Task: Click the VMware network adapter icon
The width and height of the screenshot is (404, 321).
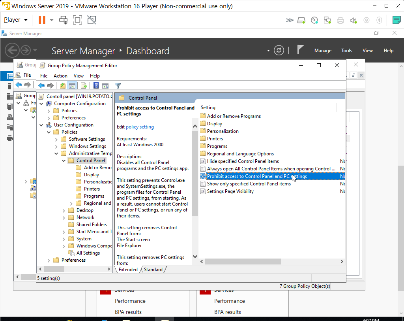Action: coord(327,20)
